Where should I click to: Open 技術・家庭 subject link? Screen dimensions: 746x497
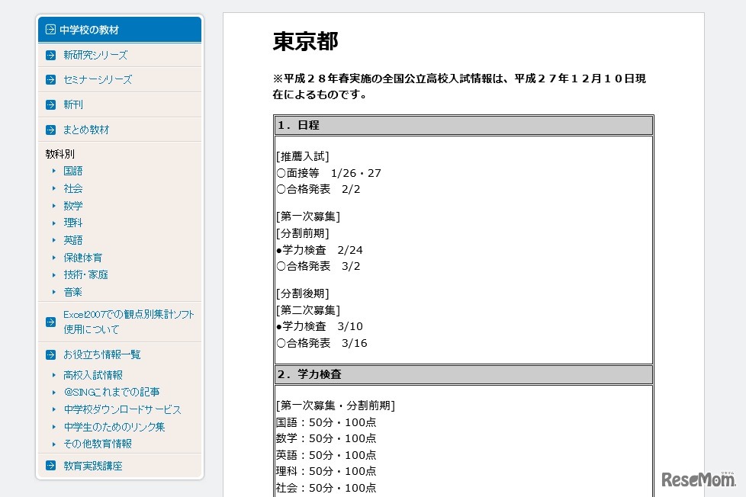click(x=85, y=274)
